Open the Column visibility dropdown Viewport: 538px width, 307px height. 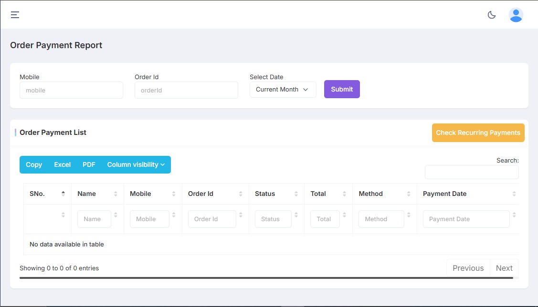pos(136,164)
